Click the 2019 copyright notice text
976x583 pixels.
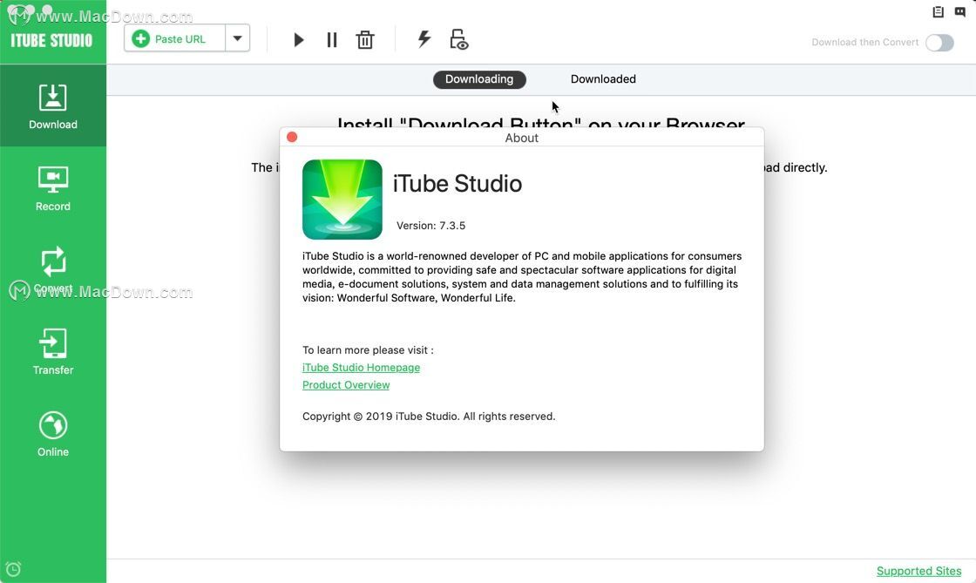click(429, 417)
